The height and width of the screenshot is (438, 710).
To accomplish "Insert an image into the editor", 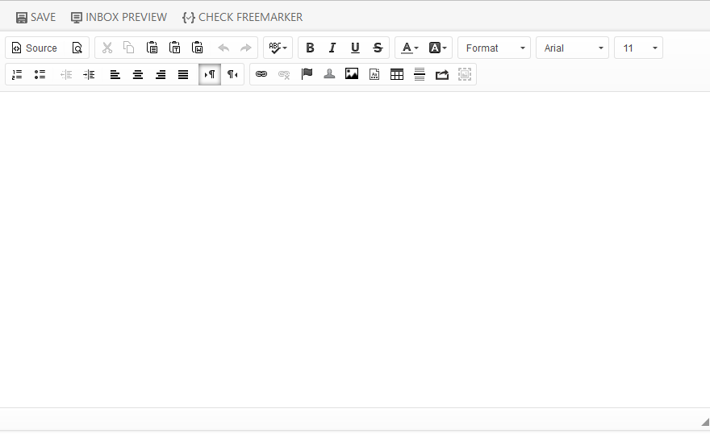I will pyautogui.click(x=352, y=74).
